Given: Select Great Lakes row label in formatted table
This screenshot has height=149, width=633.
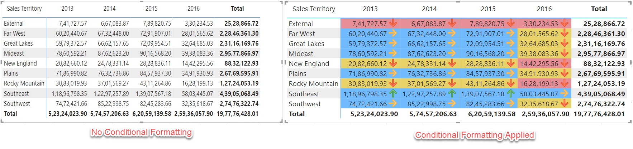Looking at the screenshot, I should point(306,43).
